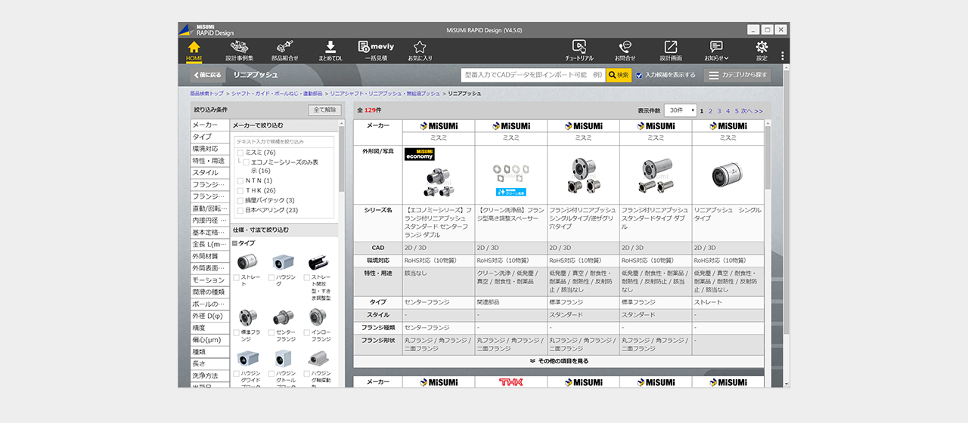Image resolution: width=968 pixels, height=423 pixels.
Task: Click 前に戻る back button
Action: click(x=207, y=76)
